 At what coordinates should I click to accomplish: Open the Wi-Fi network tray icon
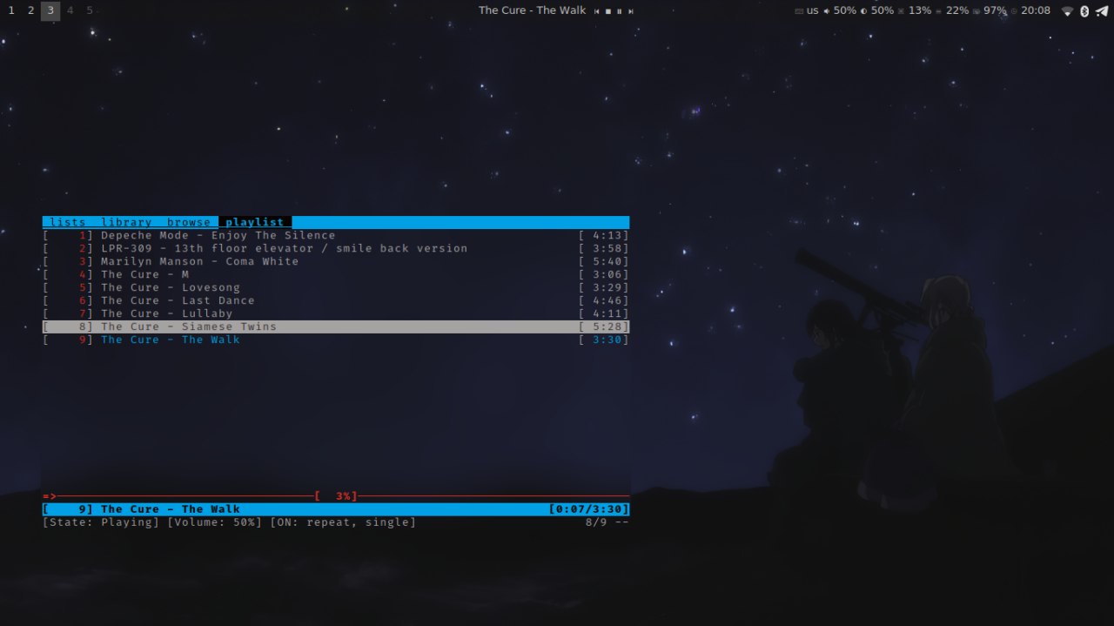point(1068,11)
